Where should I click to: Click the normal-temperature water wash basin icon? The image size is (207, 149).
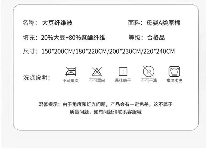[x=174, y=72]
